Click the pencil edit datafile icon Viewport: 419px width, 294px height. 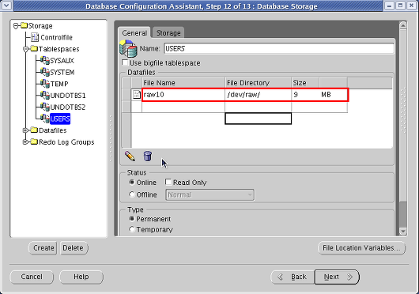coord(130,156)
